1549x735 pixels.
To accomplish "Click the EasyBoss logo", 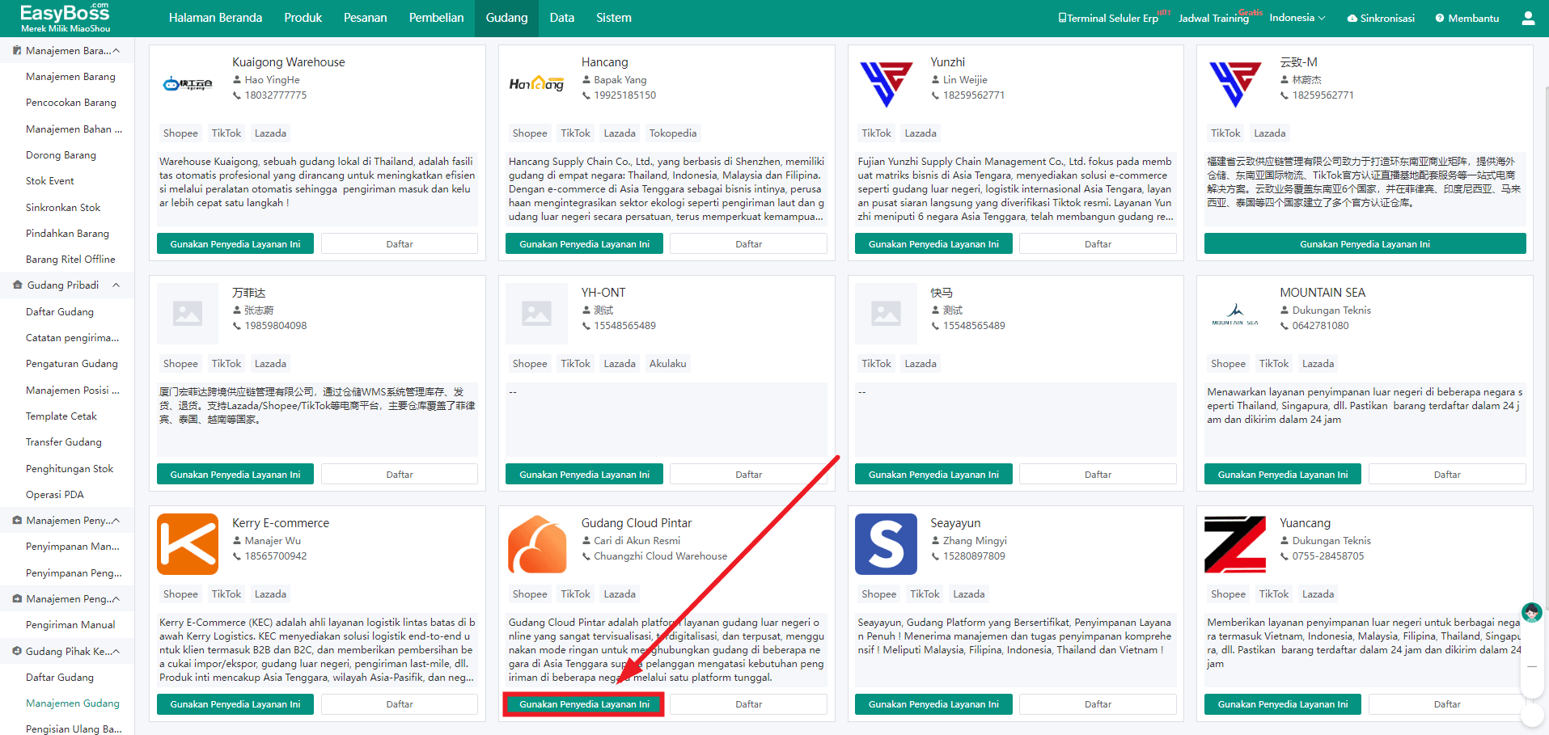I will [65, 18].
